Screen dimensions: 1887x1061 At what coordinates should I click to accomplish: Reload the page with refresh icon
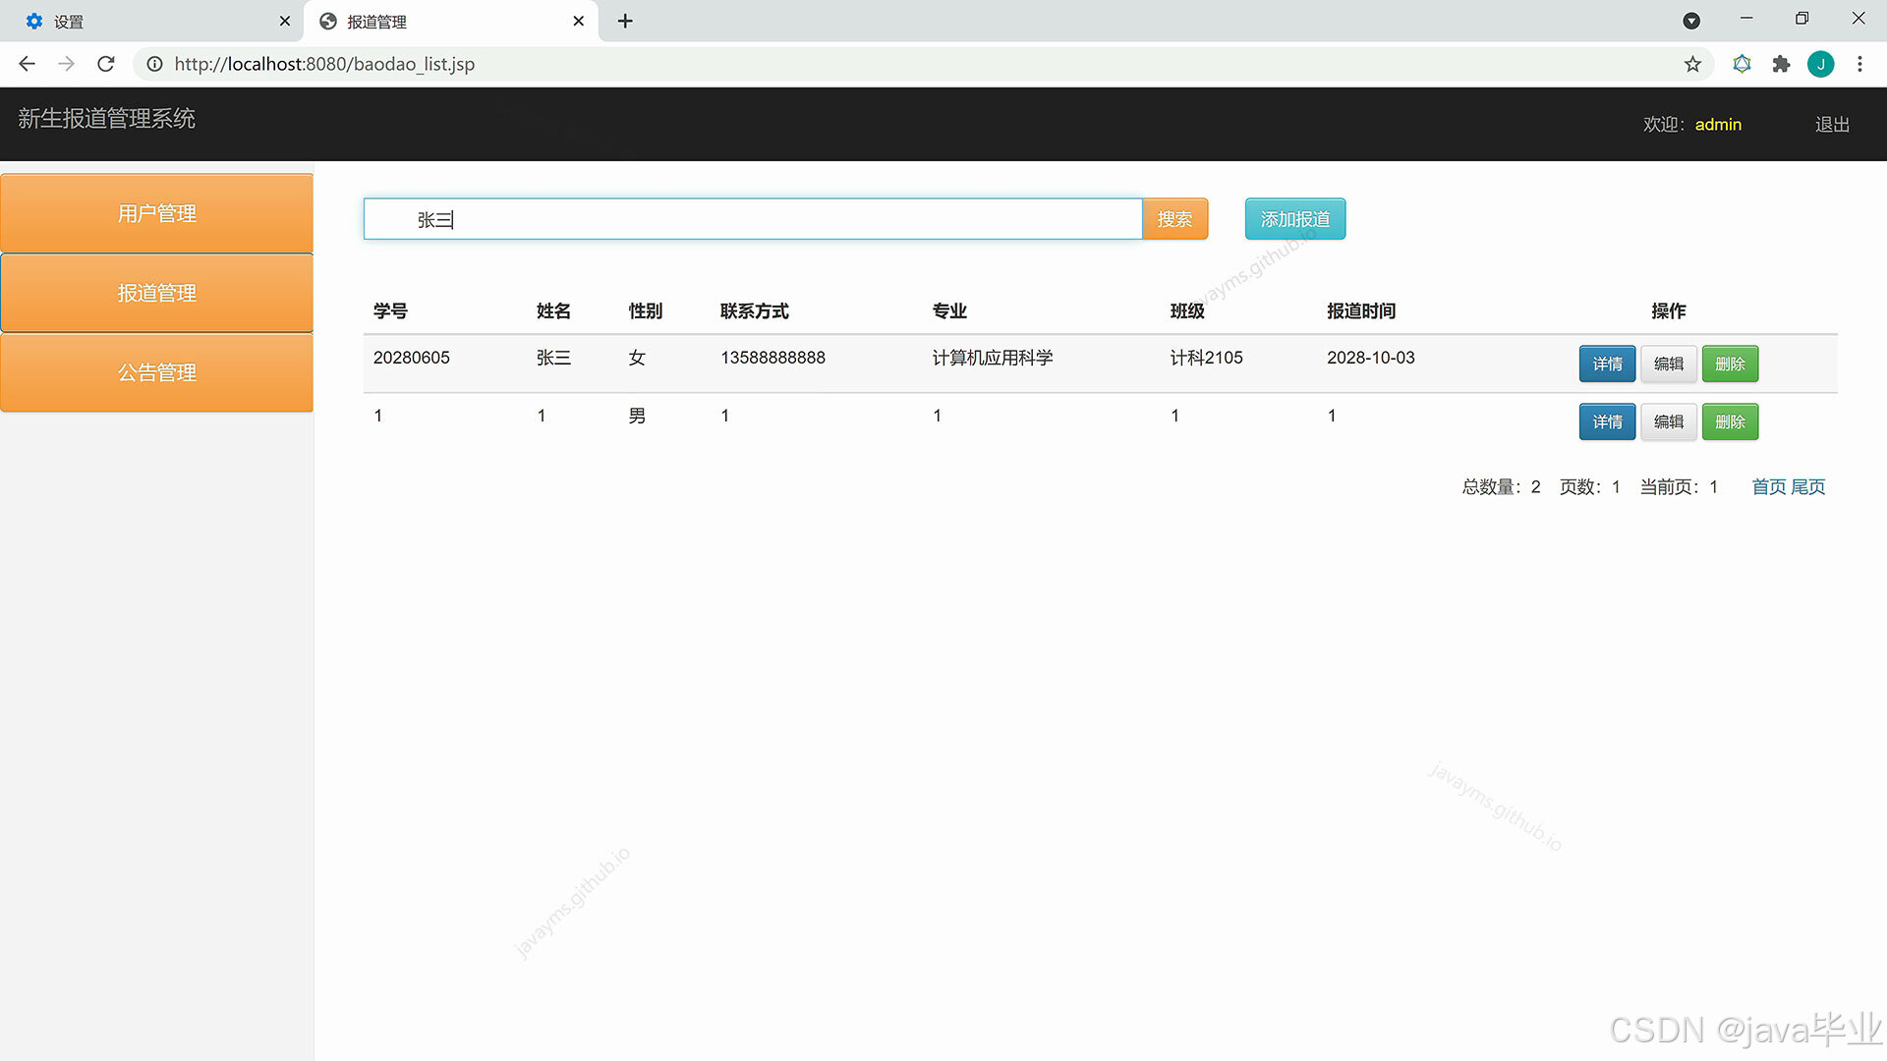pos(106,64)
